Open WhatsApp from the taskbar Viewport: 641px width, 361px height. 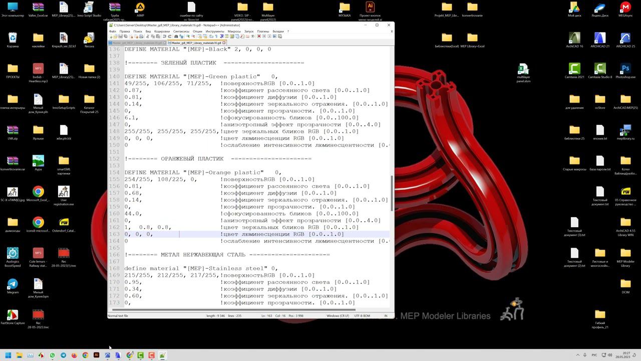point(52,355)
